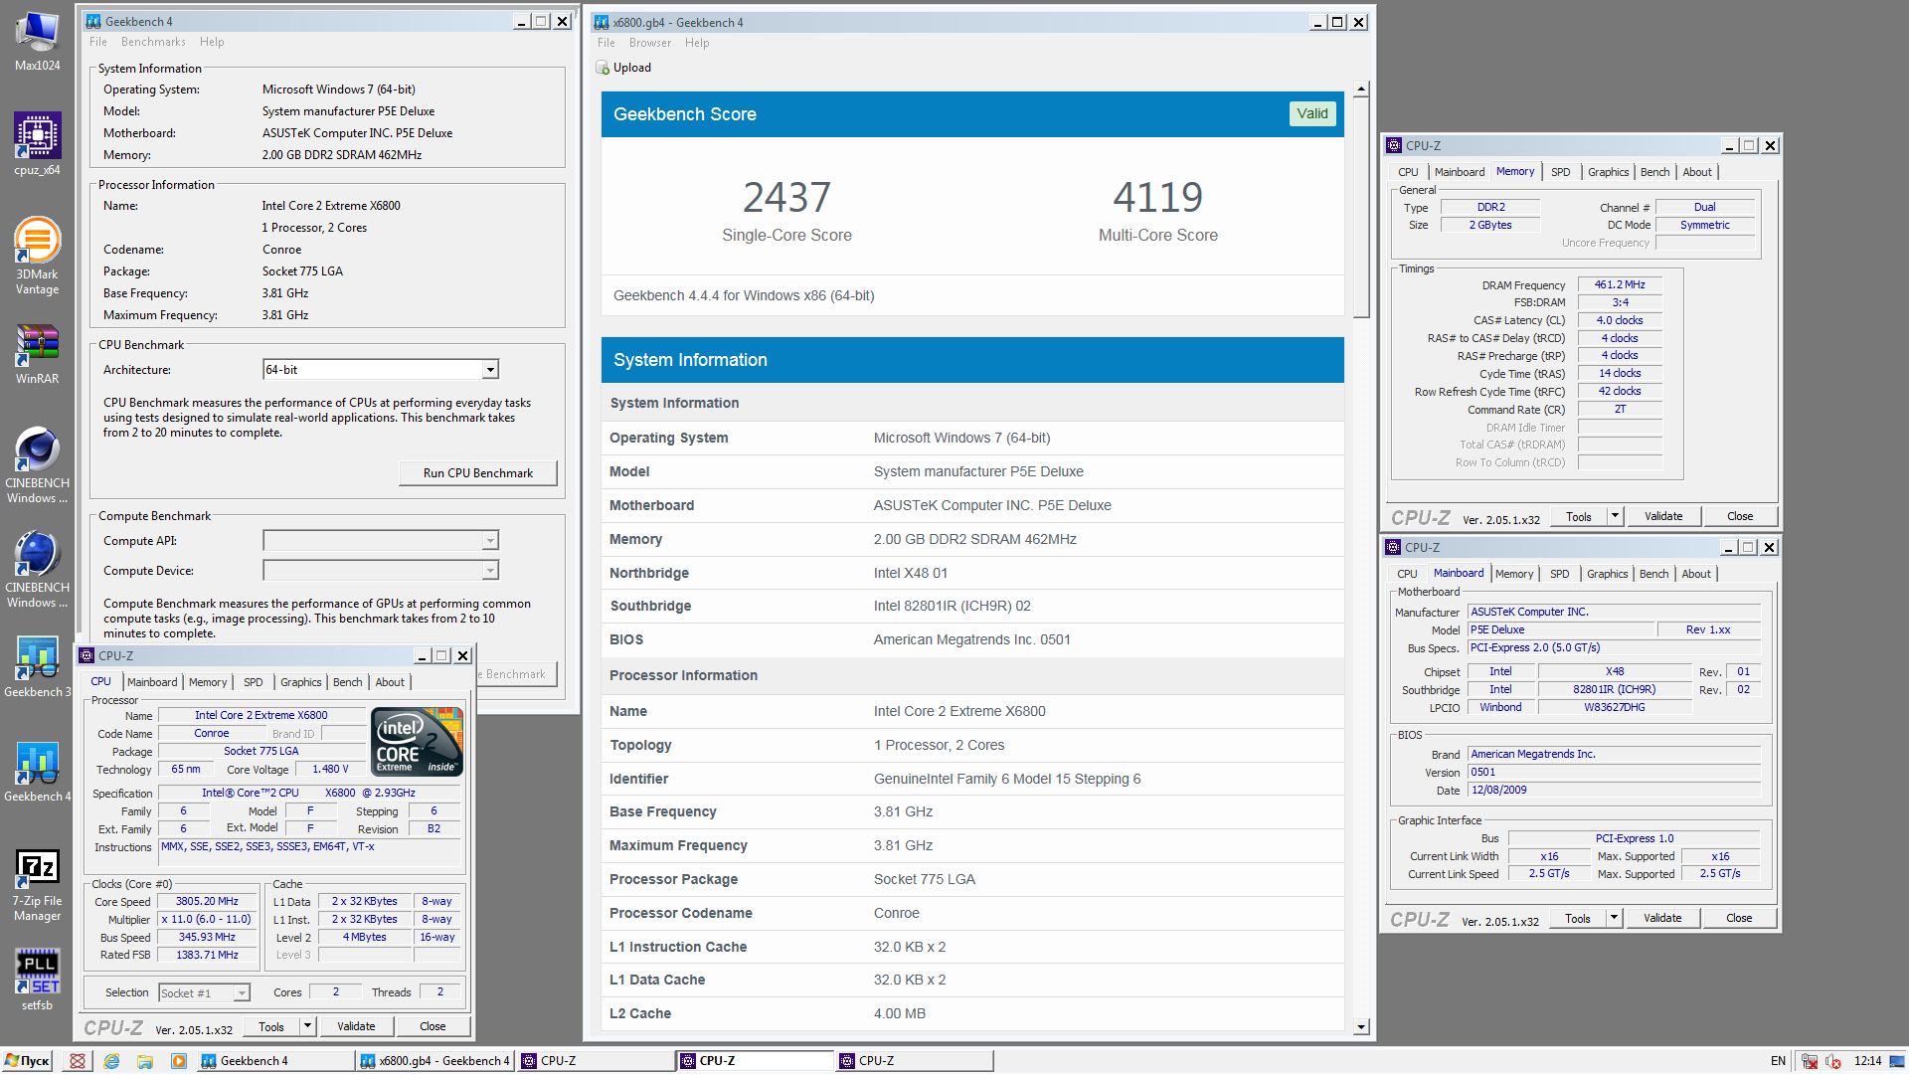Click the volume tray icon
Image resolution: width=1909 pixels, height=1074 pixels.
pos(1833,1061)
